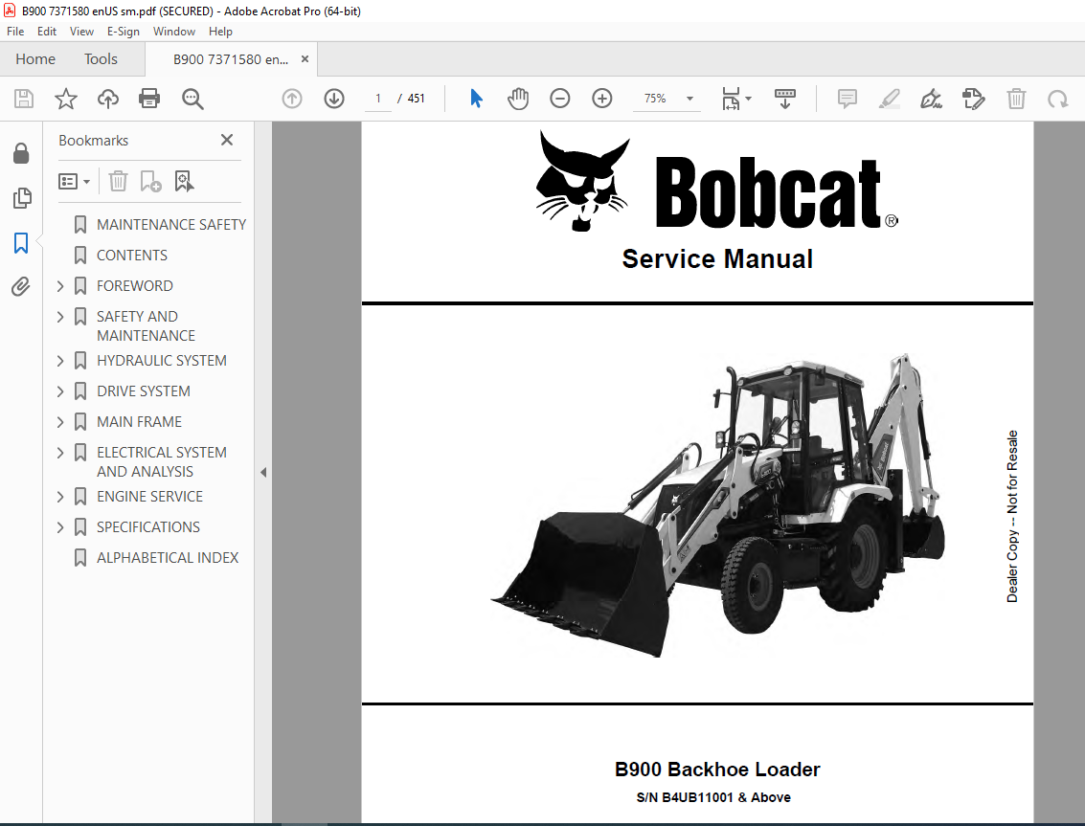Add a comment sticky note
Screen dimensions: 1085x826
pos(847,99)
